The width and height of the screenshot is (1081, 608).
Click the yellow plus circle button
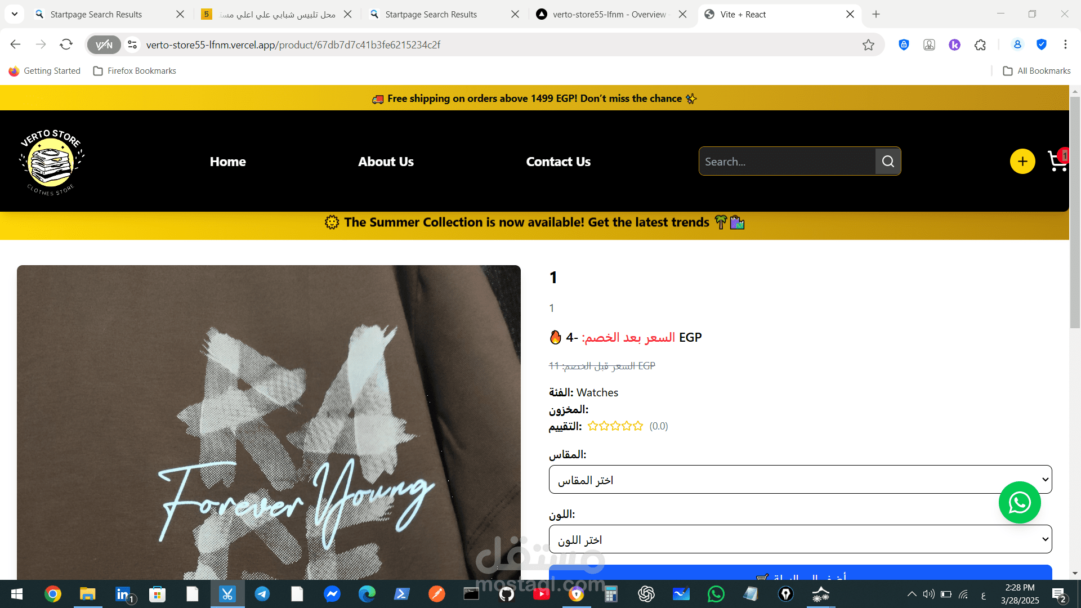1022,162
